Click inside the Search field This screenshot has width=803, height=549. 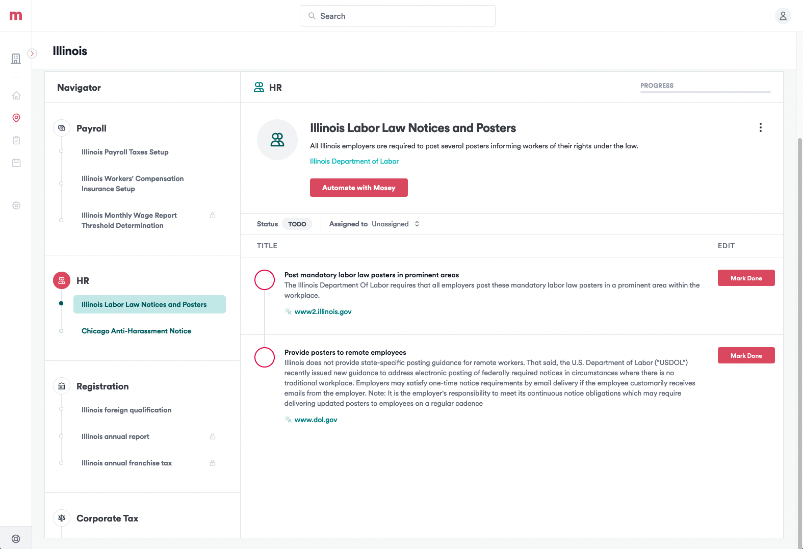click(x=397, y=16)
